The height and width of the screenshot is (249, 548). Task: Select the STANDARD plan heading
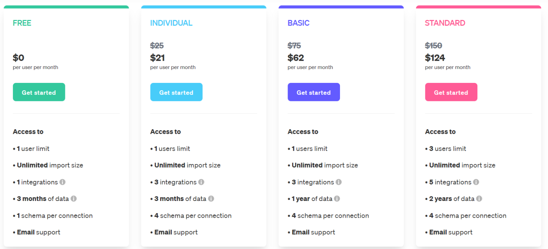point(445,23)
